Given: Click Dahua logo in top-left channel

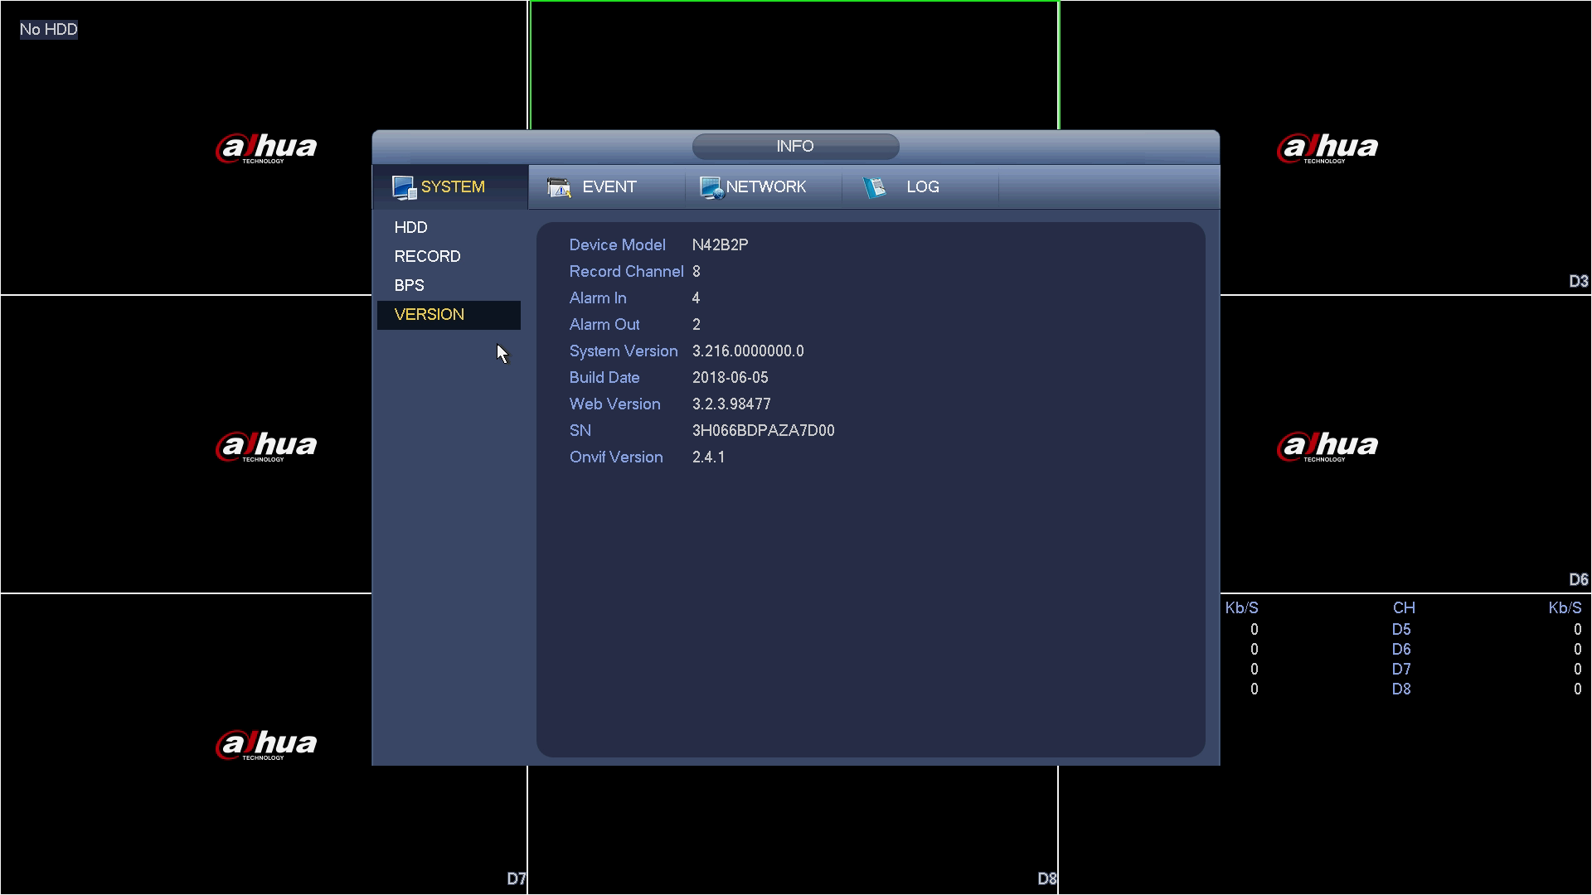Looking at the screenshot, I should click(x=266, y=148).
